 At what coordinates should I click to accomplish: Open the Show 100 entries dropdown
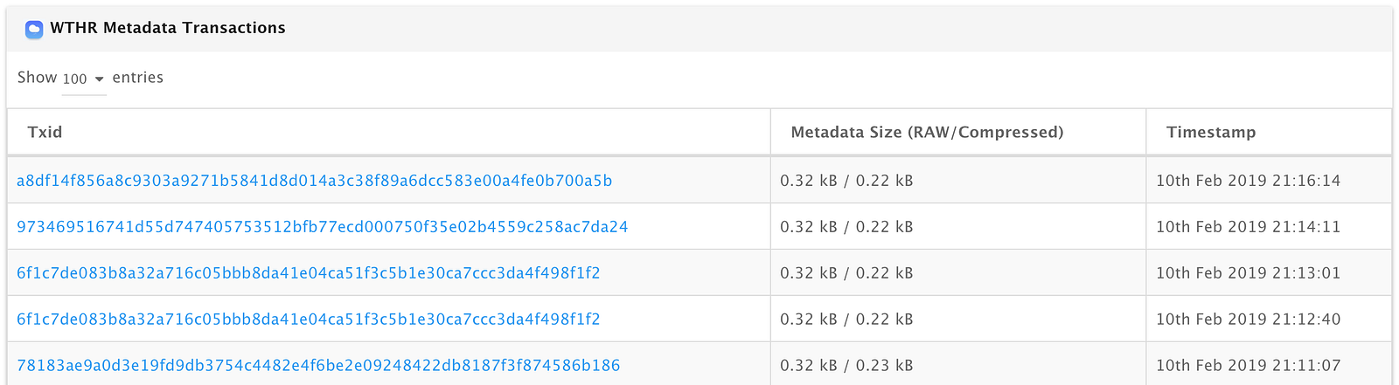(x=83, y=79)
